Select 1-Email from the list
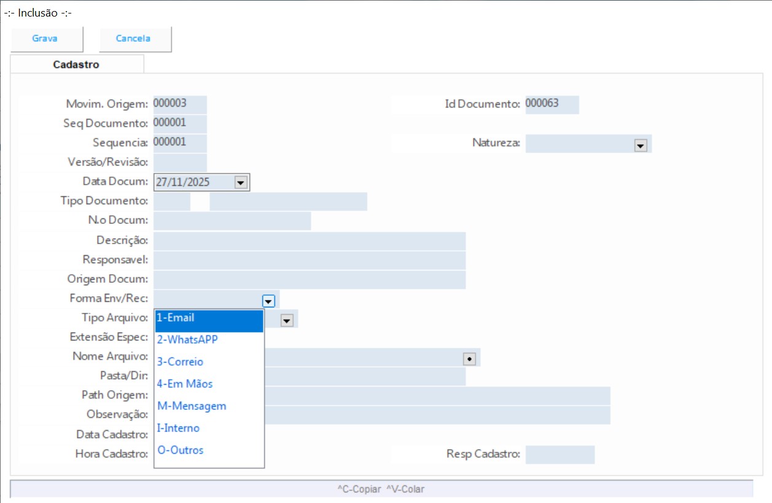 tap(209, 318)
